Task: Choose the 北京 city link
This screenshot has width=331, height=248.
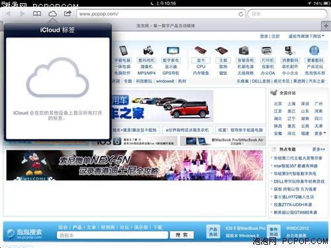Action: [x=278, y=104]
